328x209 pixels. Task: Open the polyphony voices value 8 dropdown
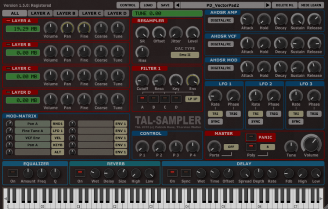click(x=268, y=147)
